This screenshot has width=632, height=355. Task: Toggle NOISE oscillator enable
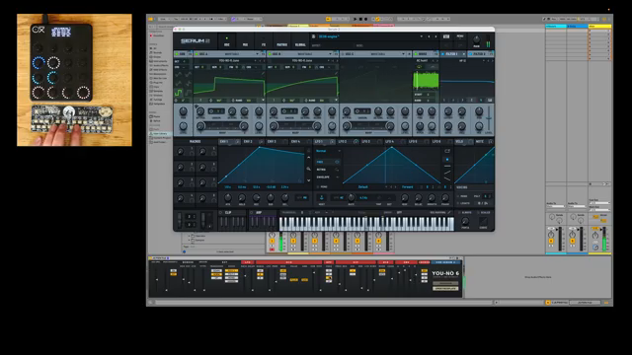(416, 54)
